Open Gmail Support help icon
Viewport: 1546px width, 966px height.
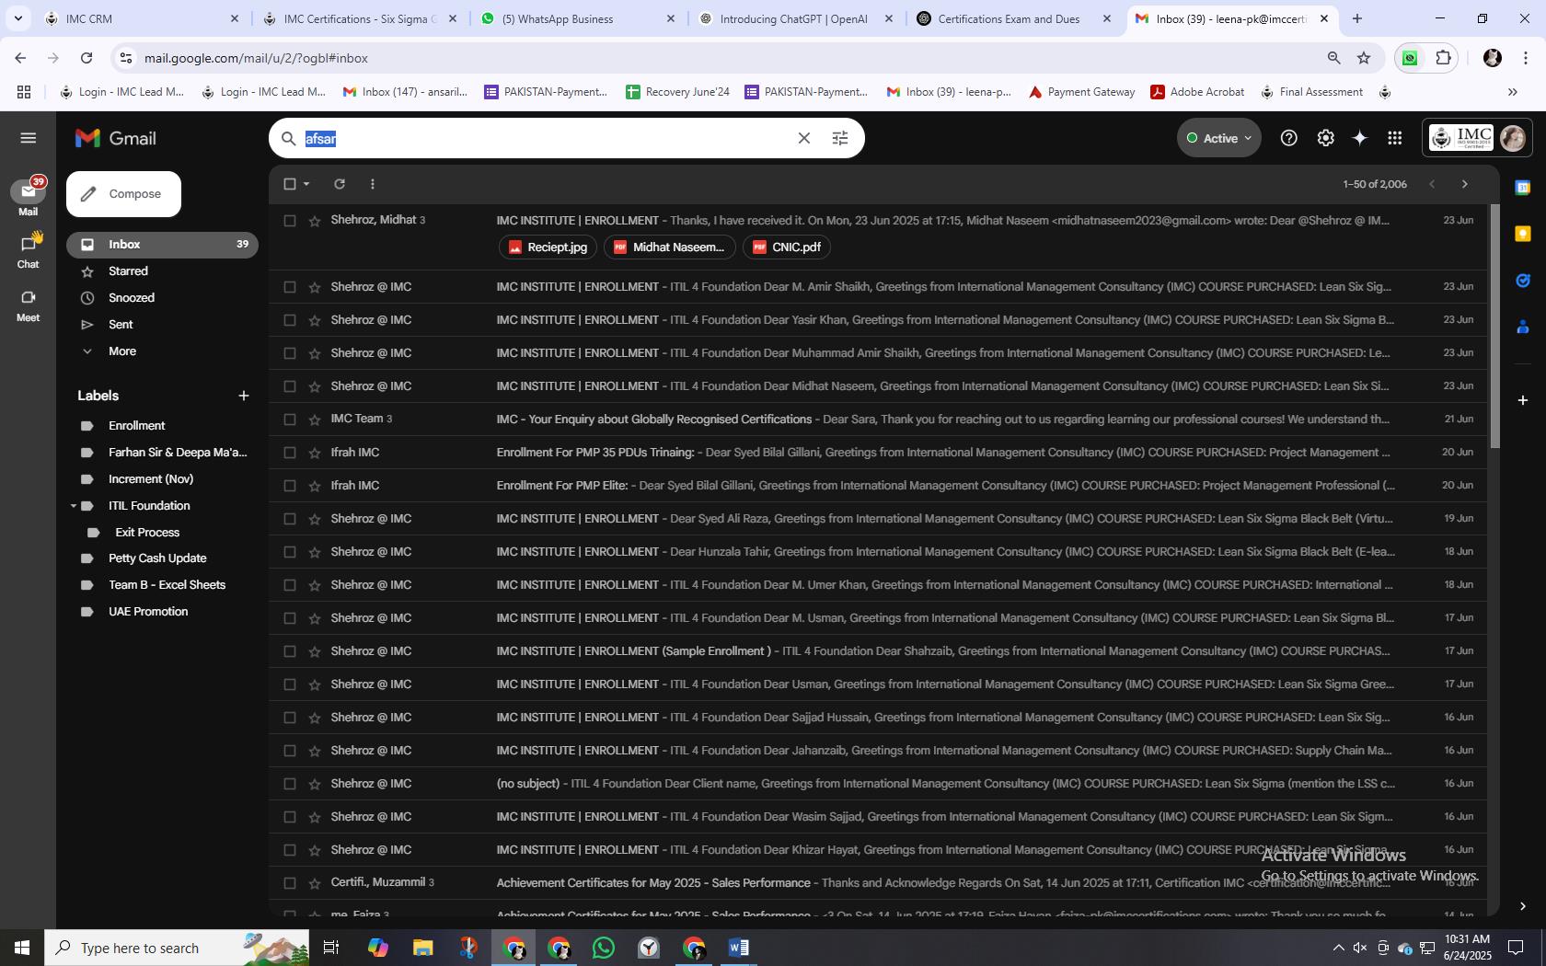click(1289, 138)
